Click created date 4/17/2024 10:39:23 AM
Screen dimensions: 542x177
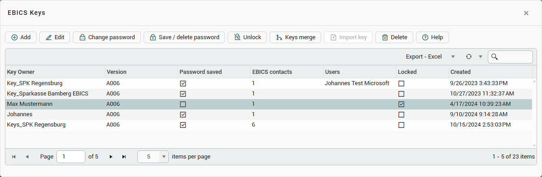tap(481, 104)
